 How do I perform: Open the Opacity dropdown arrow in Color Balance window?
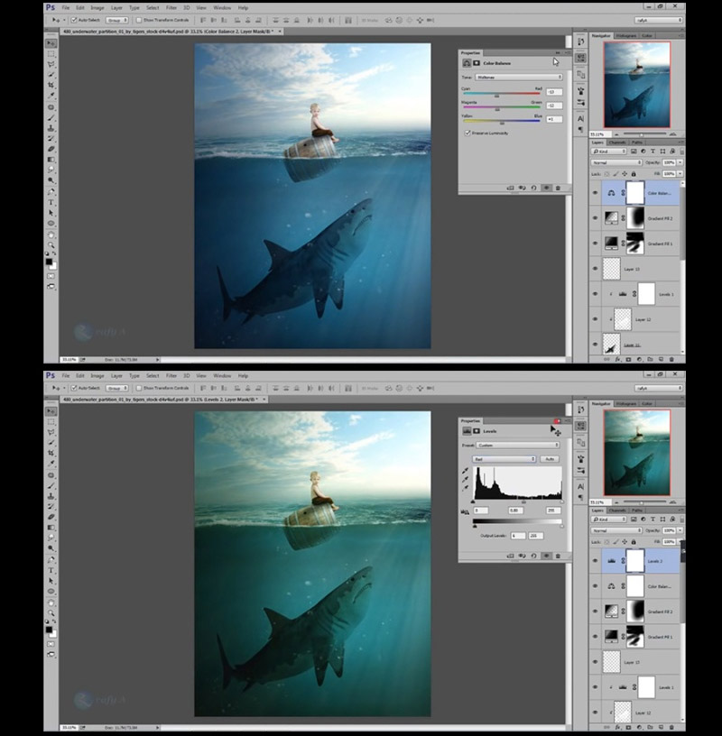click(680, 162)
